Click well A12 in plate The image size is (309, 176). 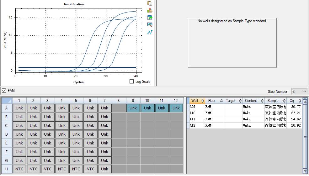[176, 108]
